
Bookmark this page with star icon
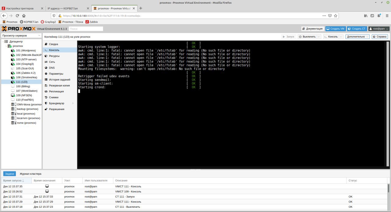[335, 16]
